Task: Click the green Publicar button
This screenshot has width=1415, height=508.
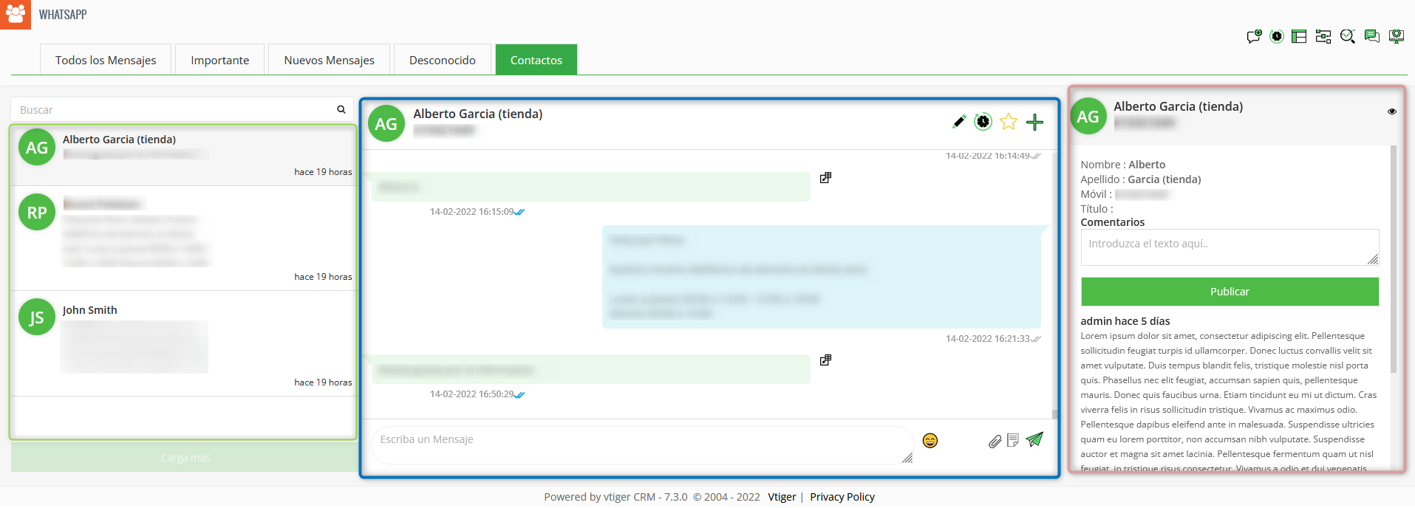Action: pos(1230,292)
